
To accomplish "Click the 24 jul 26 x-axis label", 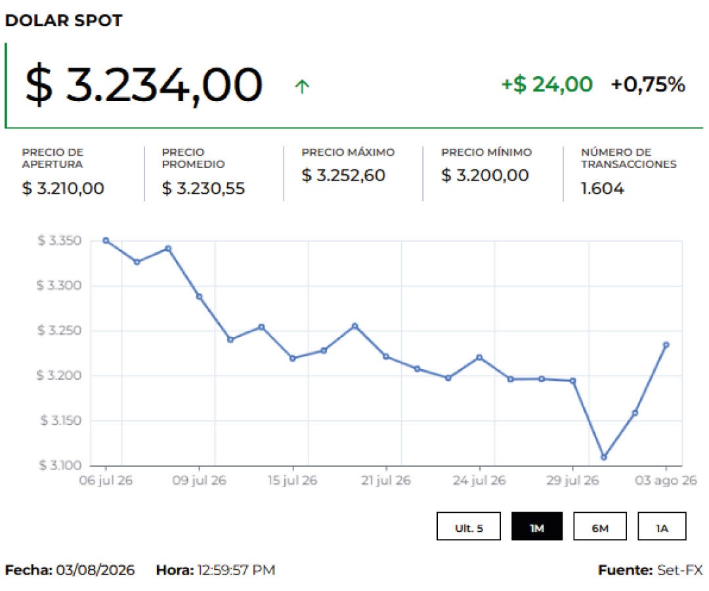I will (x=479, y=480).
